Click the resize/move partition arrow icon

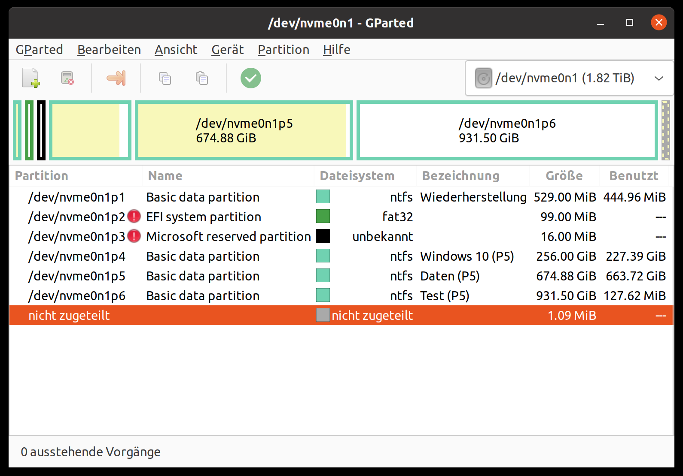(116, 78)
